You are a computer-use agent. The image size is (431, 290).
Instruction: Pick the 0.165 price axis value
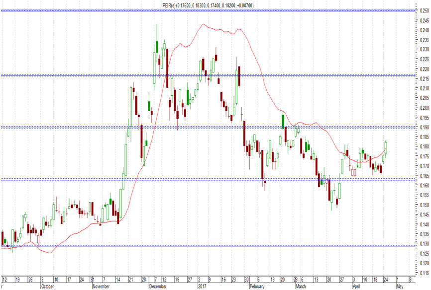[425, 176]
